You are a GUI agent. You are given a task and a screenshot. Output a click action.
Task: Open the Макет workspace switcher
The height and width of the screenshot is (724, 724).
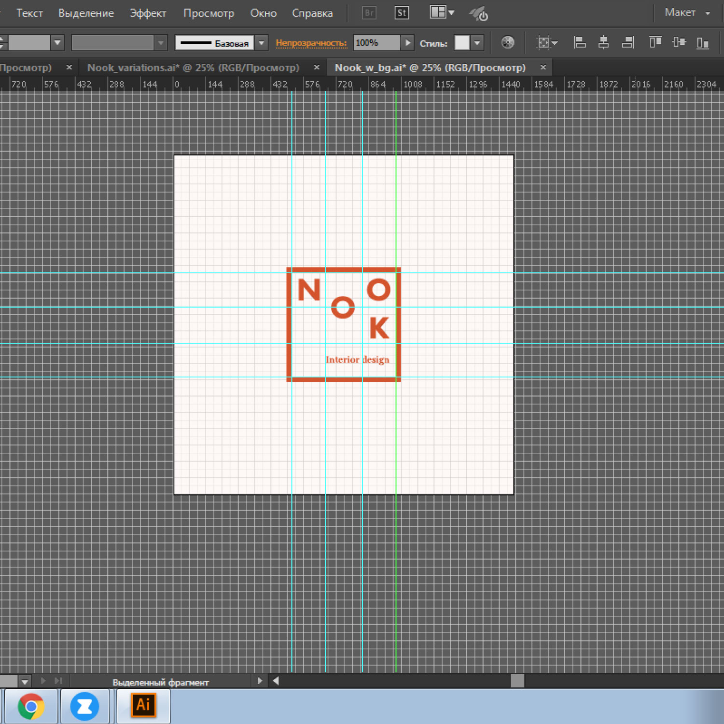pyautogui.click(x=687, y=13)
